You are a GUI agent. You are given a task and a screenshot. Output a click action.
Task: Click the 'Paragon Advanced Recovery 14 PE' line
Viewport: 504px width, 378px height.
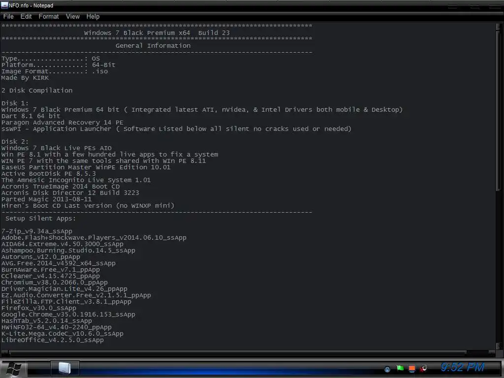pyautogui.click(x=63, y=123)
